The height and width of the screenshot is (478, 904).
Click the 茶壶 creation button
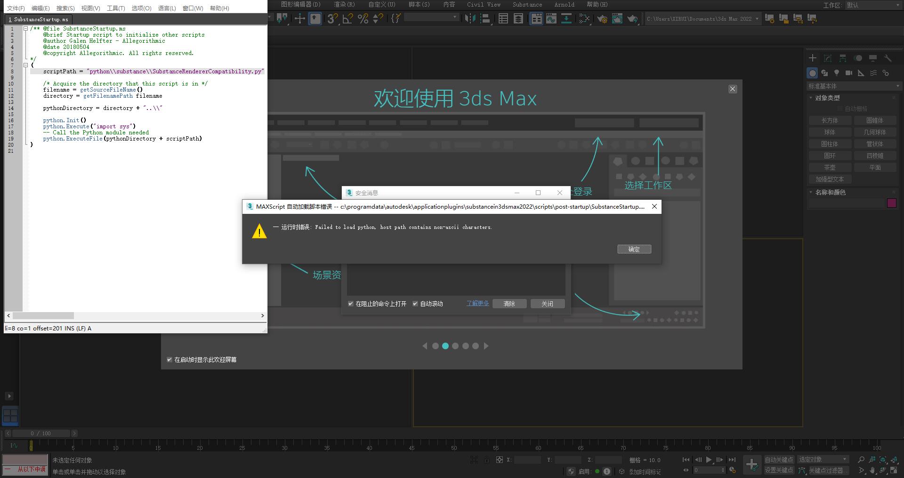830,167
